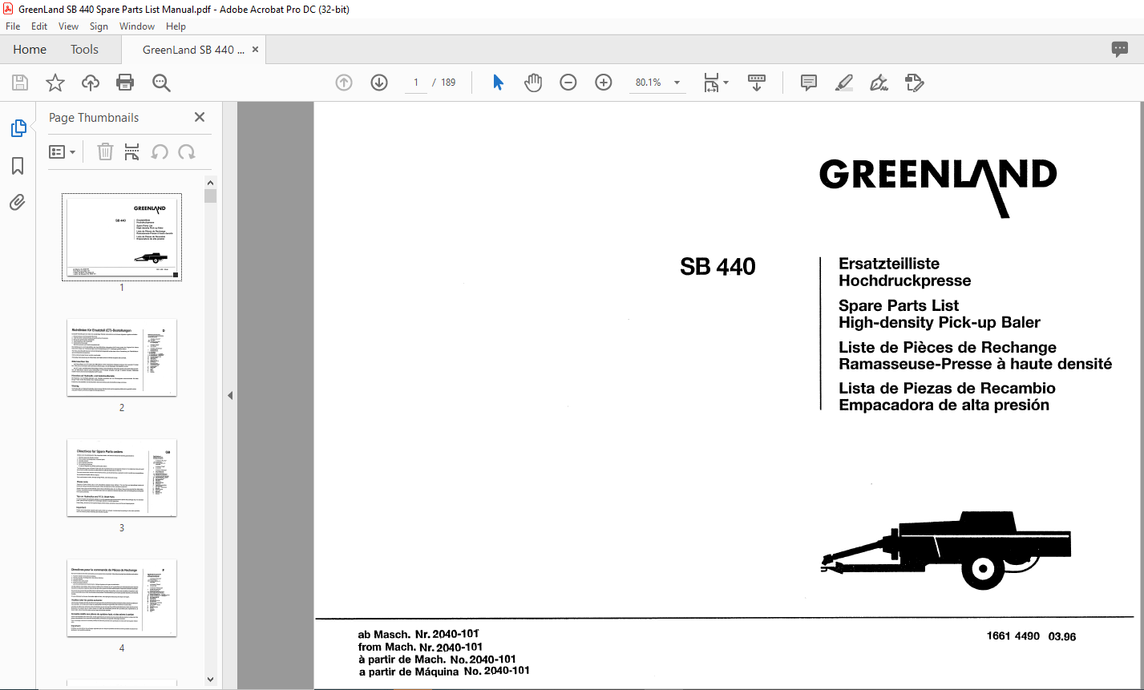This screenshot has height=690, width=1144.
Task: Activate the Hand pan tool
Action: [x=533, y=83]
